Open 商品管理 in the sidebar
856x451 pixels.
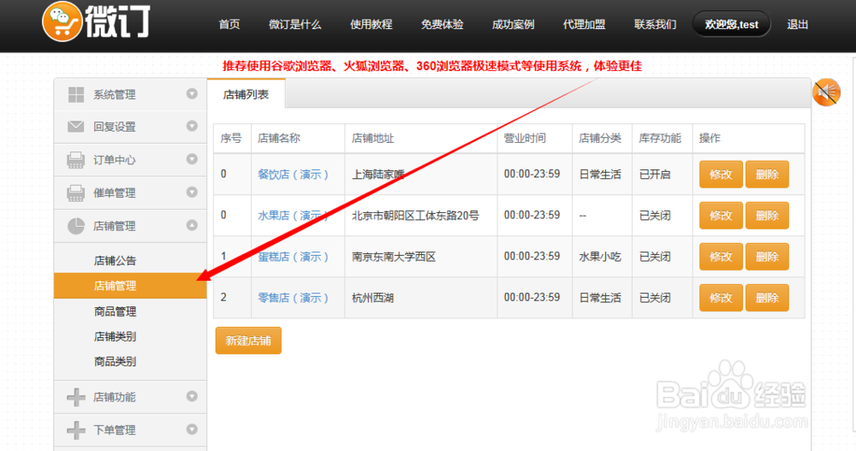click(x=115, y=312)
